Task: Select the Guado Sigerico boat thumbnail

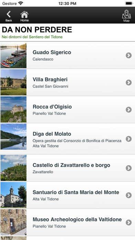Action: [x=13, y=55]
